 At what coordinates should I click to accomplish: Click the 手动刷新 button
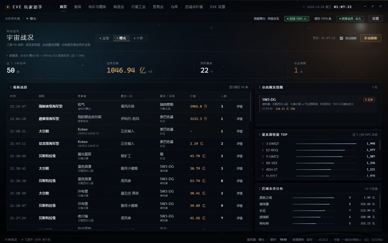pos(371,38)
